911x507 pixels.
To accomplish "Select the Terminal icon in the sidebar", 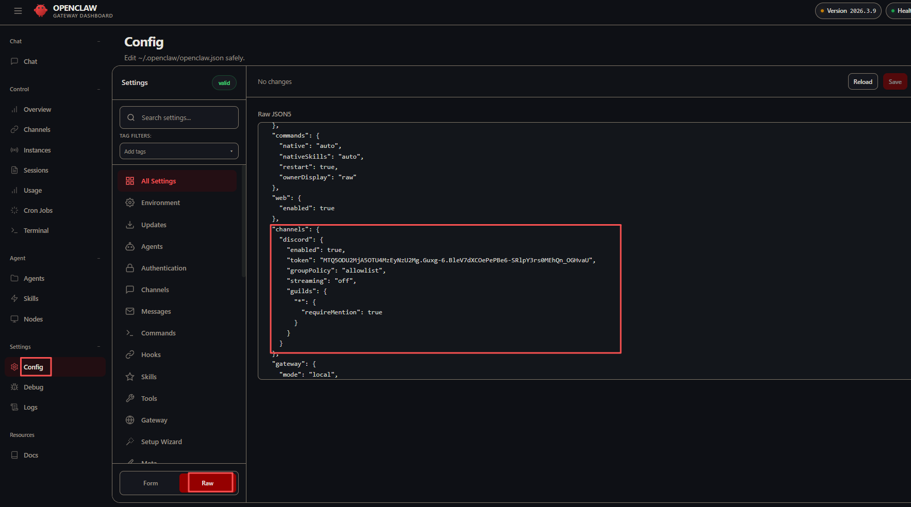I will point(14,230).
